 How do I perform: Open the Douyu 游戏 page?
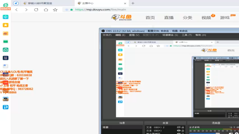coord(225,18)
